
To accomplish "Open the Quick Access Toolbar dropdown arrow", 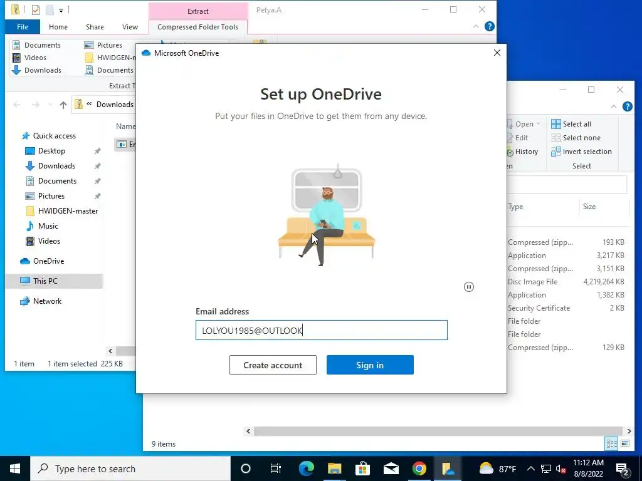I will coord(61,10).
